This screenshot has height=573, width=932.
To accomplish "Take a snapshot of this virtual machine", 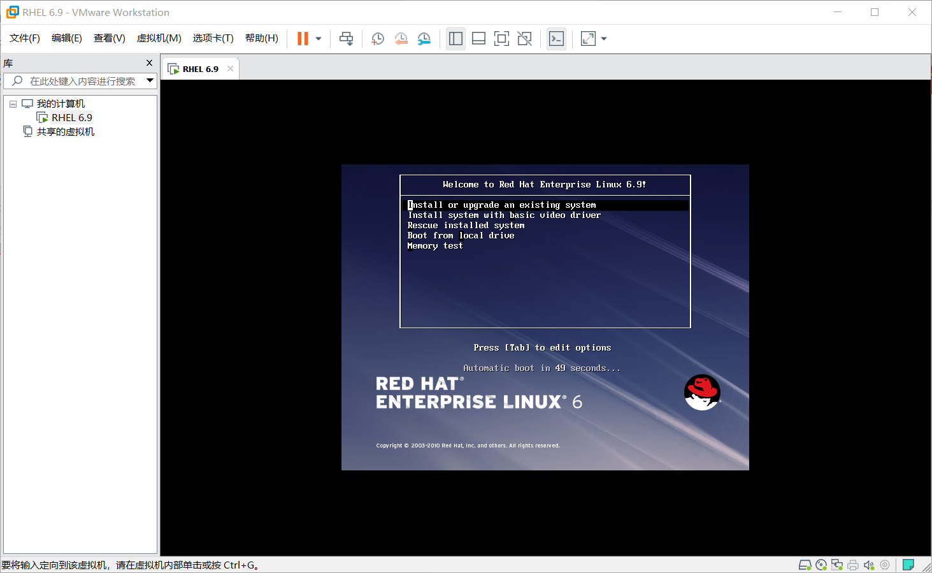I will coord(378,39).
